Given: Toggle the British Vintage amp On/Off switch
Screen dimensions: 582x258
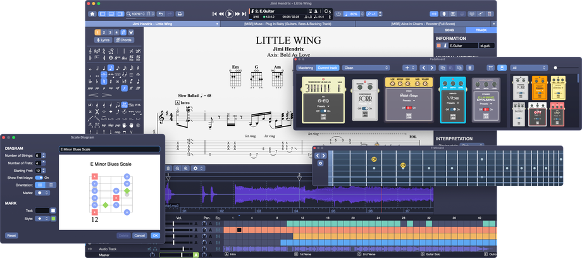Looking at the screenshot, I should [x=409, y=107].
